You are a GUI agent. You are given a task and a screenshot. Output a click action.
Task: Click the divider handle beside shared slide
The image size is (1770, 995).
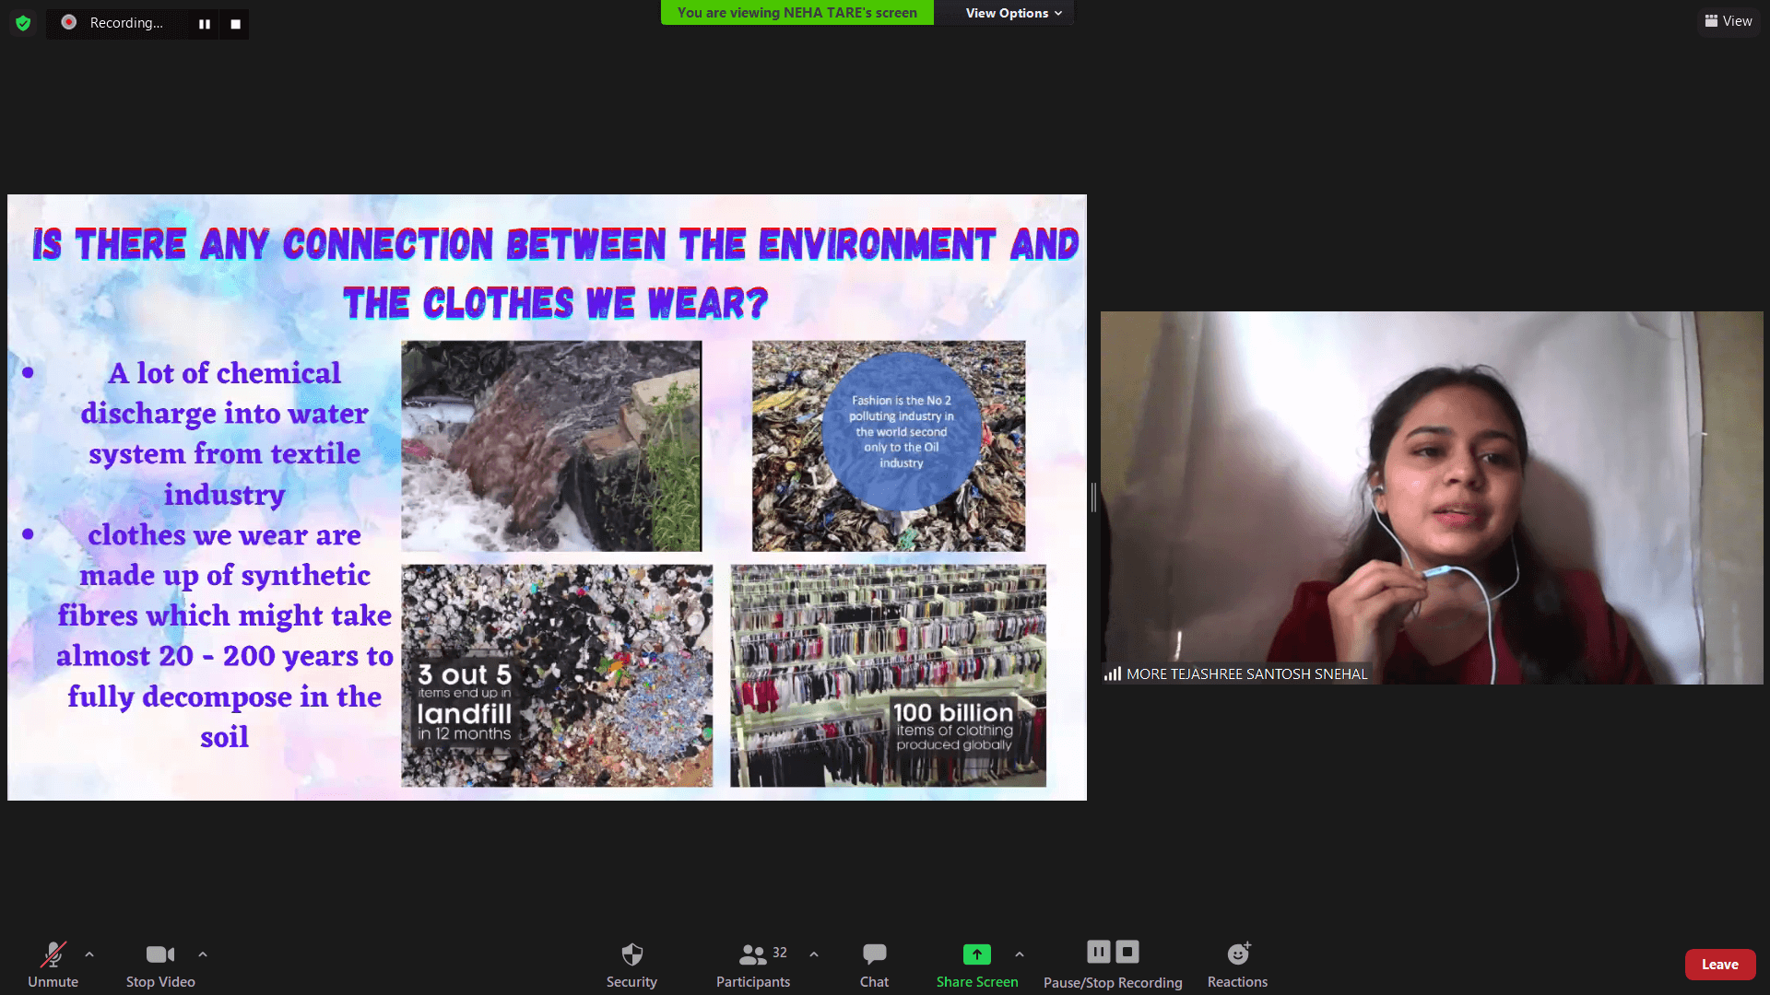(1093, 497)
